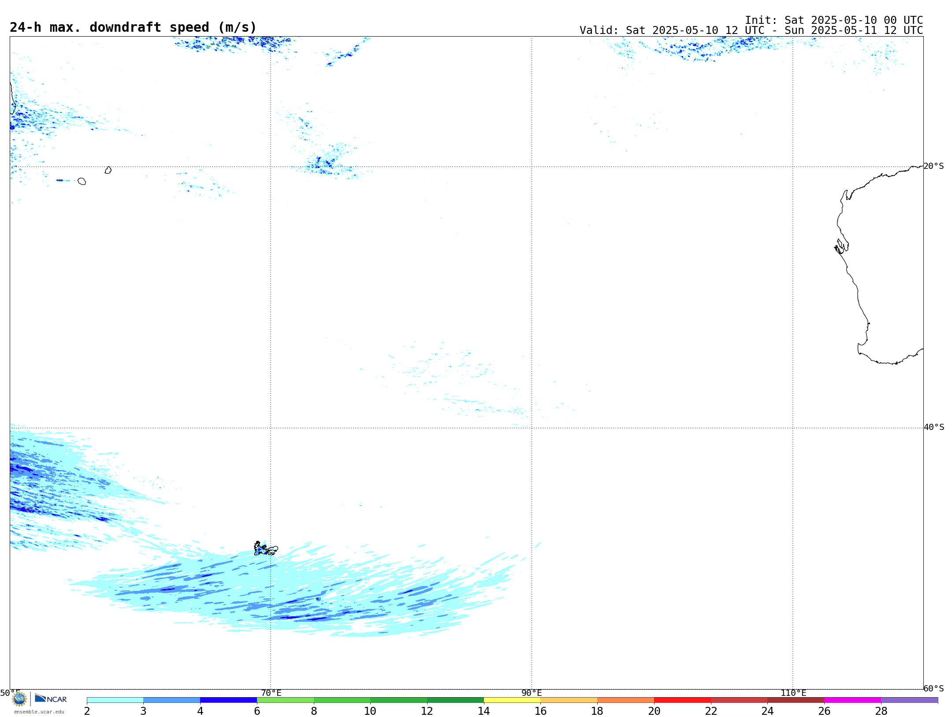The image size is (952, 717).
Task: Click the Kerguelen Islands outline near 70°E
Action: coord(266,549)
